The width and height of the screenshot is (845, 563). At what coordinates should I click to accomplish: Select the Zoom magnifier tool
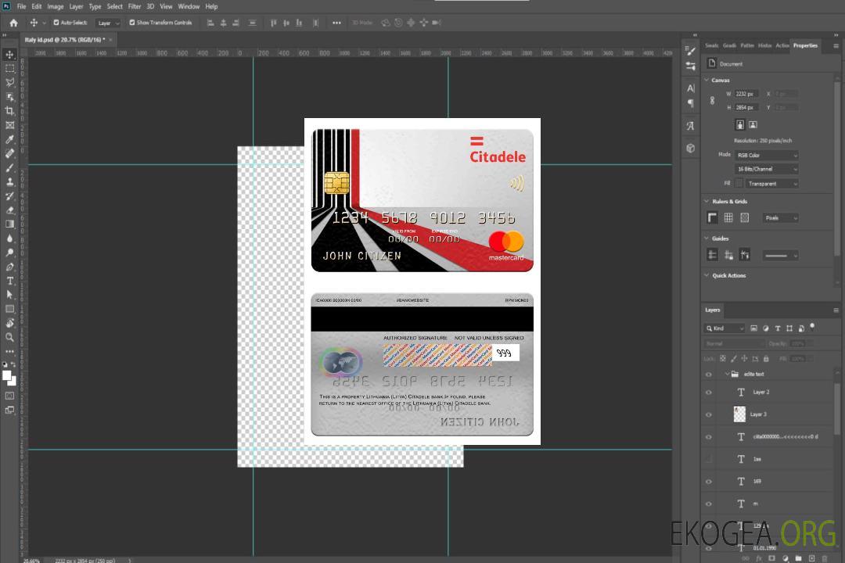(9, 337)
